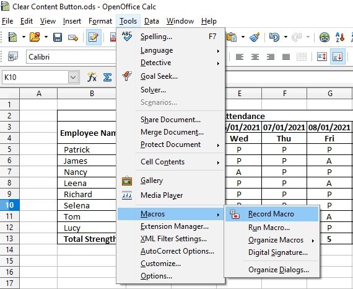Open the Insert menu

coord(72,21)
